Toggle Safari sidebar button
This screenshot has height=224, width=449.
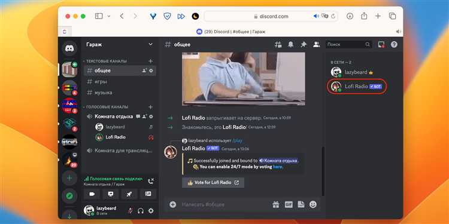pyautogui.click(x=99, y=16)
